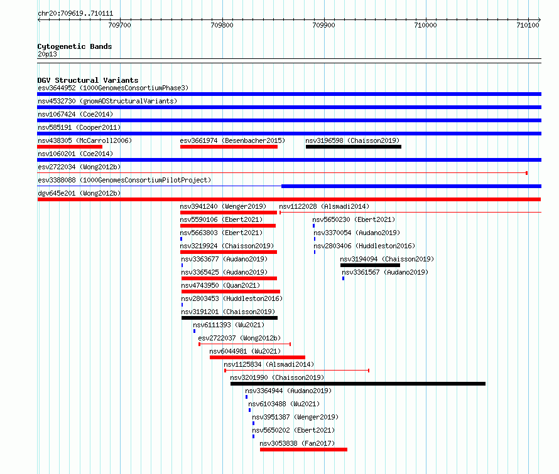This screenshot has width=559, height=474.
Task: Click the red bar under nsv4743950
Action: coord(231,292)
